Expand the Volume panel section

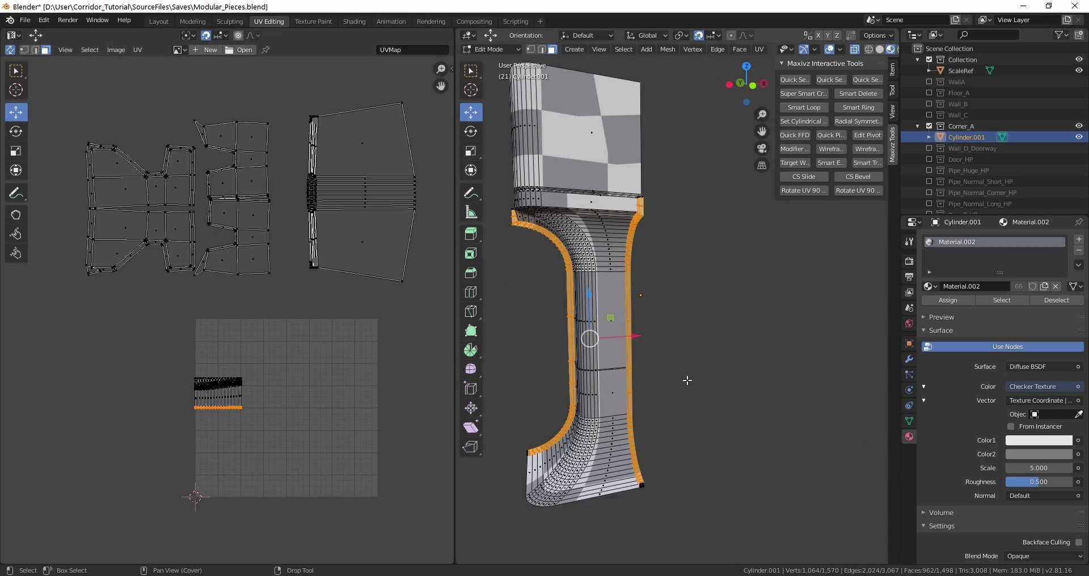click(x=941, y=513)
